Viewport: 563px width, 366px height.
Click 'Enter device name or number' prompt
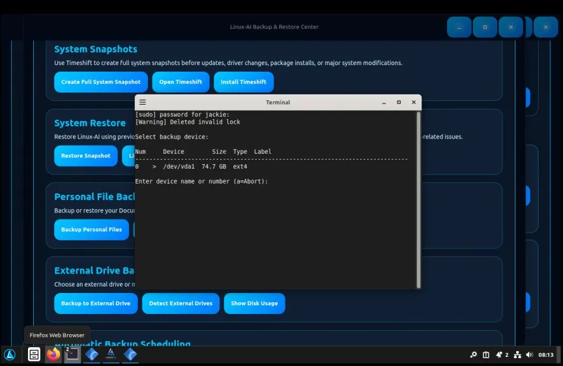[201, 182]
